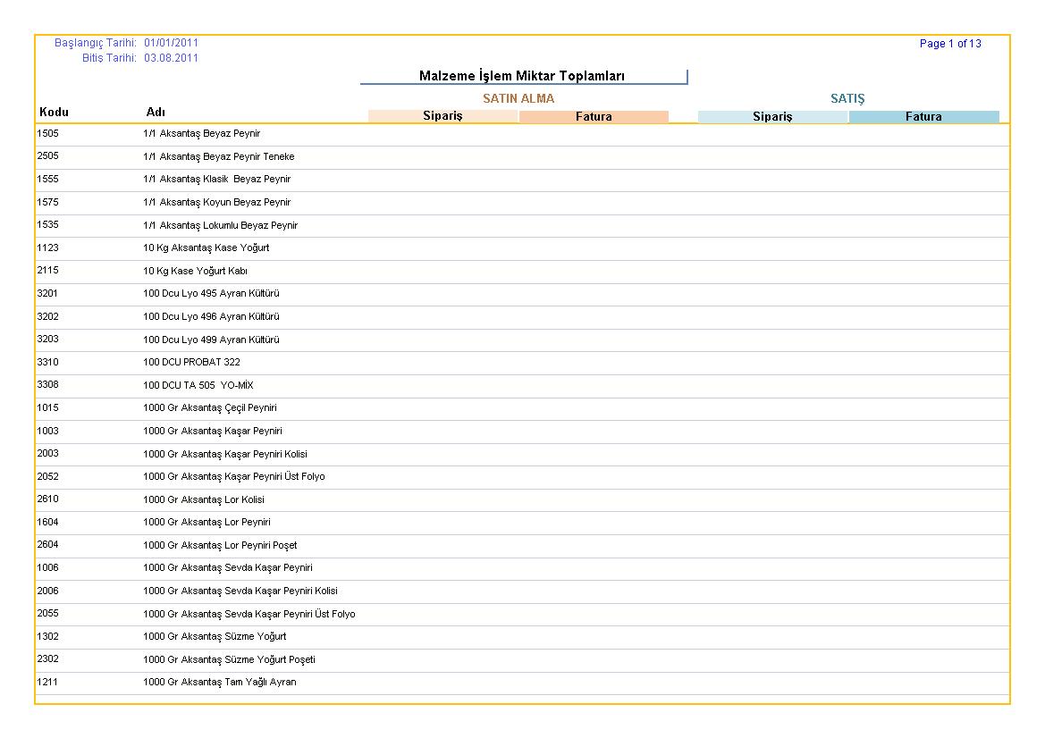Click the report title 'Malzeme İşlem Miktar Toplamları'

(x=522, y=76)
